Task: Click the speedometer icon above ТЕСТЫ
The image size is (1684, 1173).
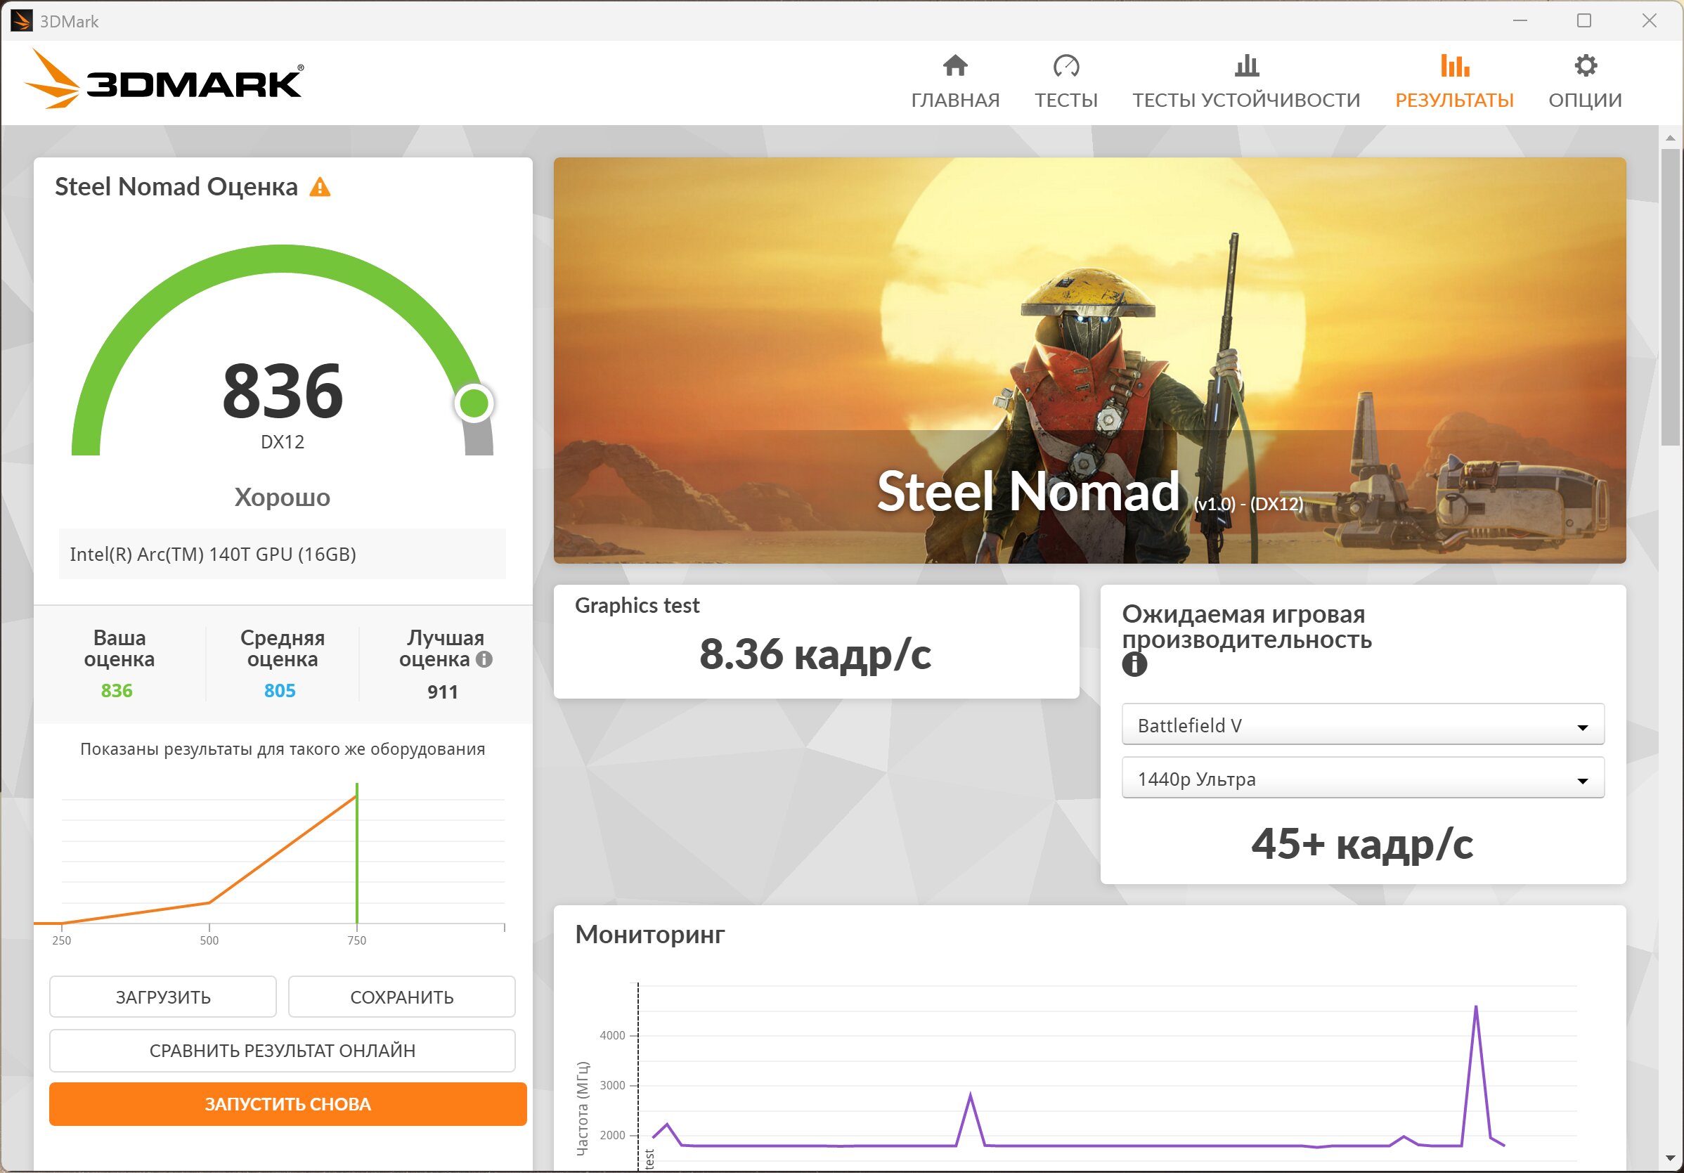Action: click(1066, 66)
